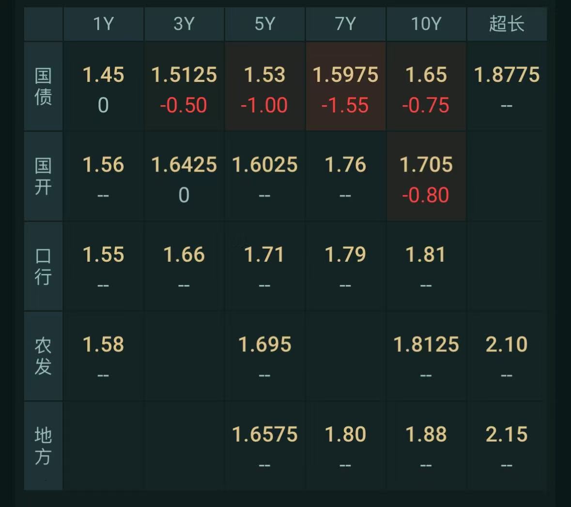Select 地方 超长 yield 2.15
Screen dimensions: 571x507
pos(507,434)
